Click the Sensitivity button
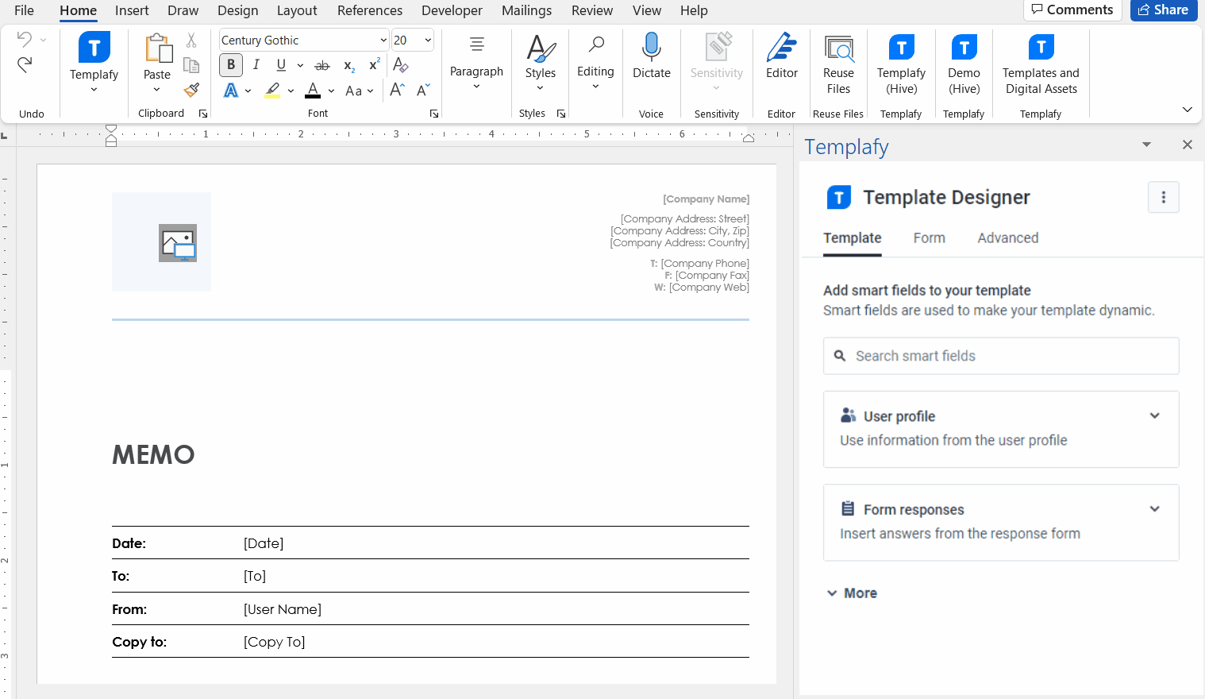This screenshot has height=699, width=1205. 717,63
